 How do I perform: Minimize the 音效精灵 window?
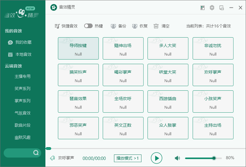click(231, 8)
